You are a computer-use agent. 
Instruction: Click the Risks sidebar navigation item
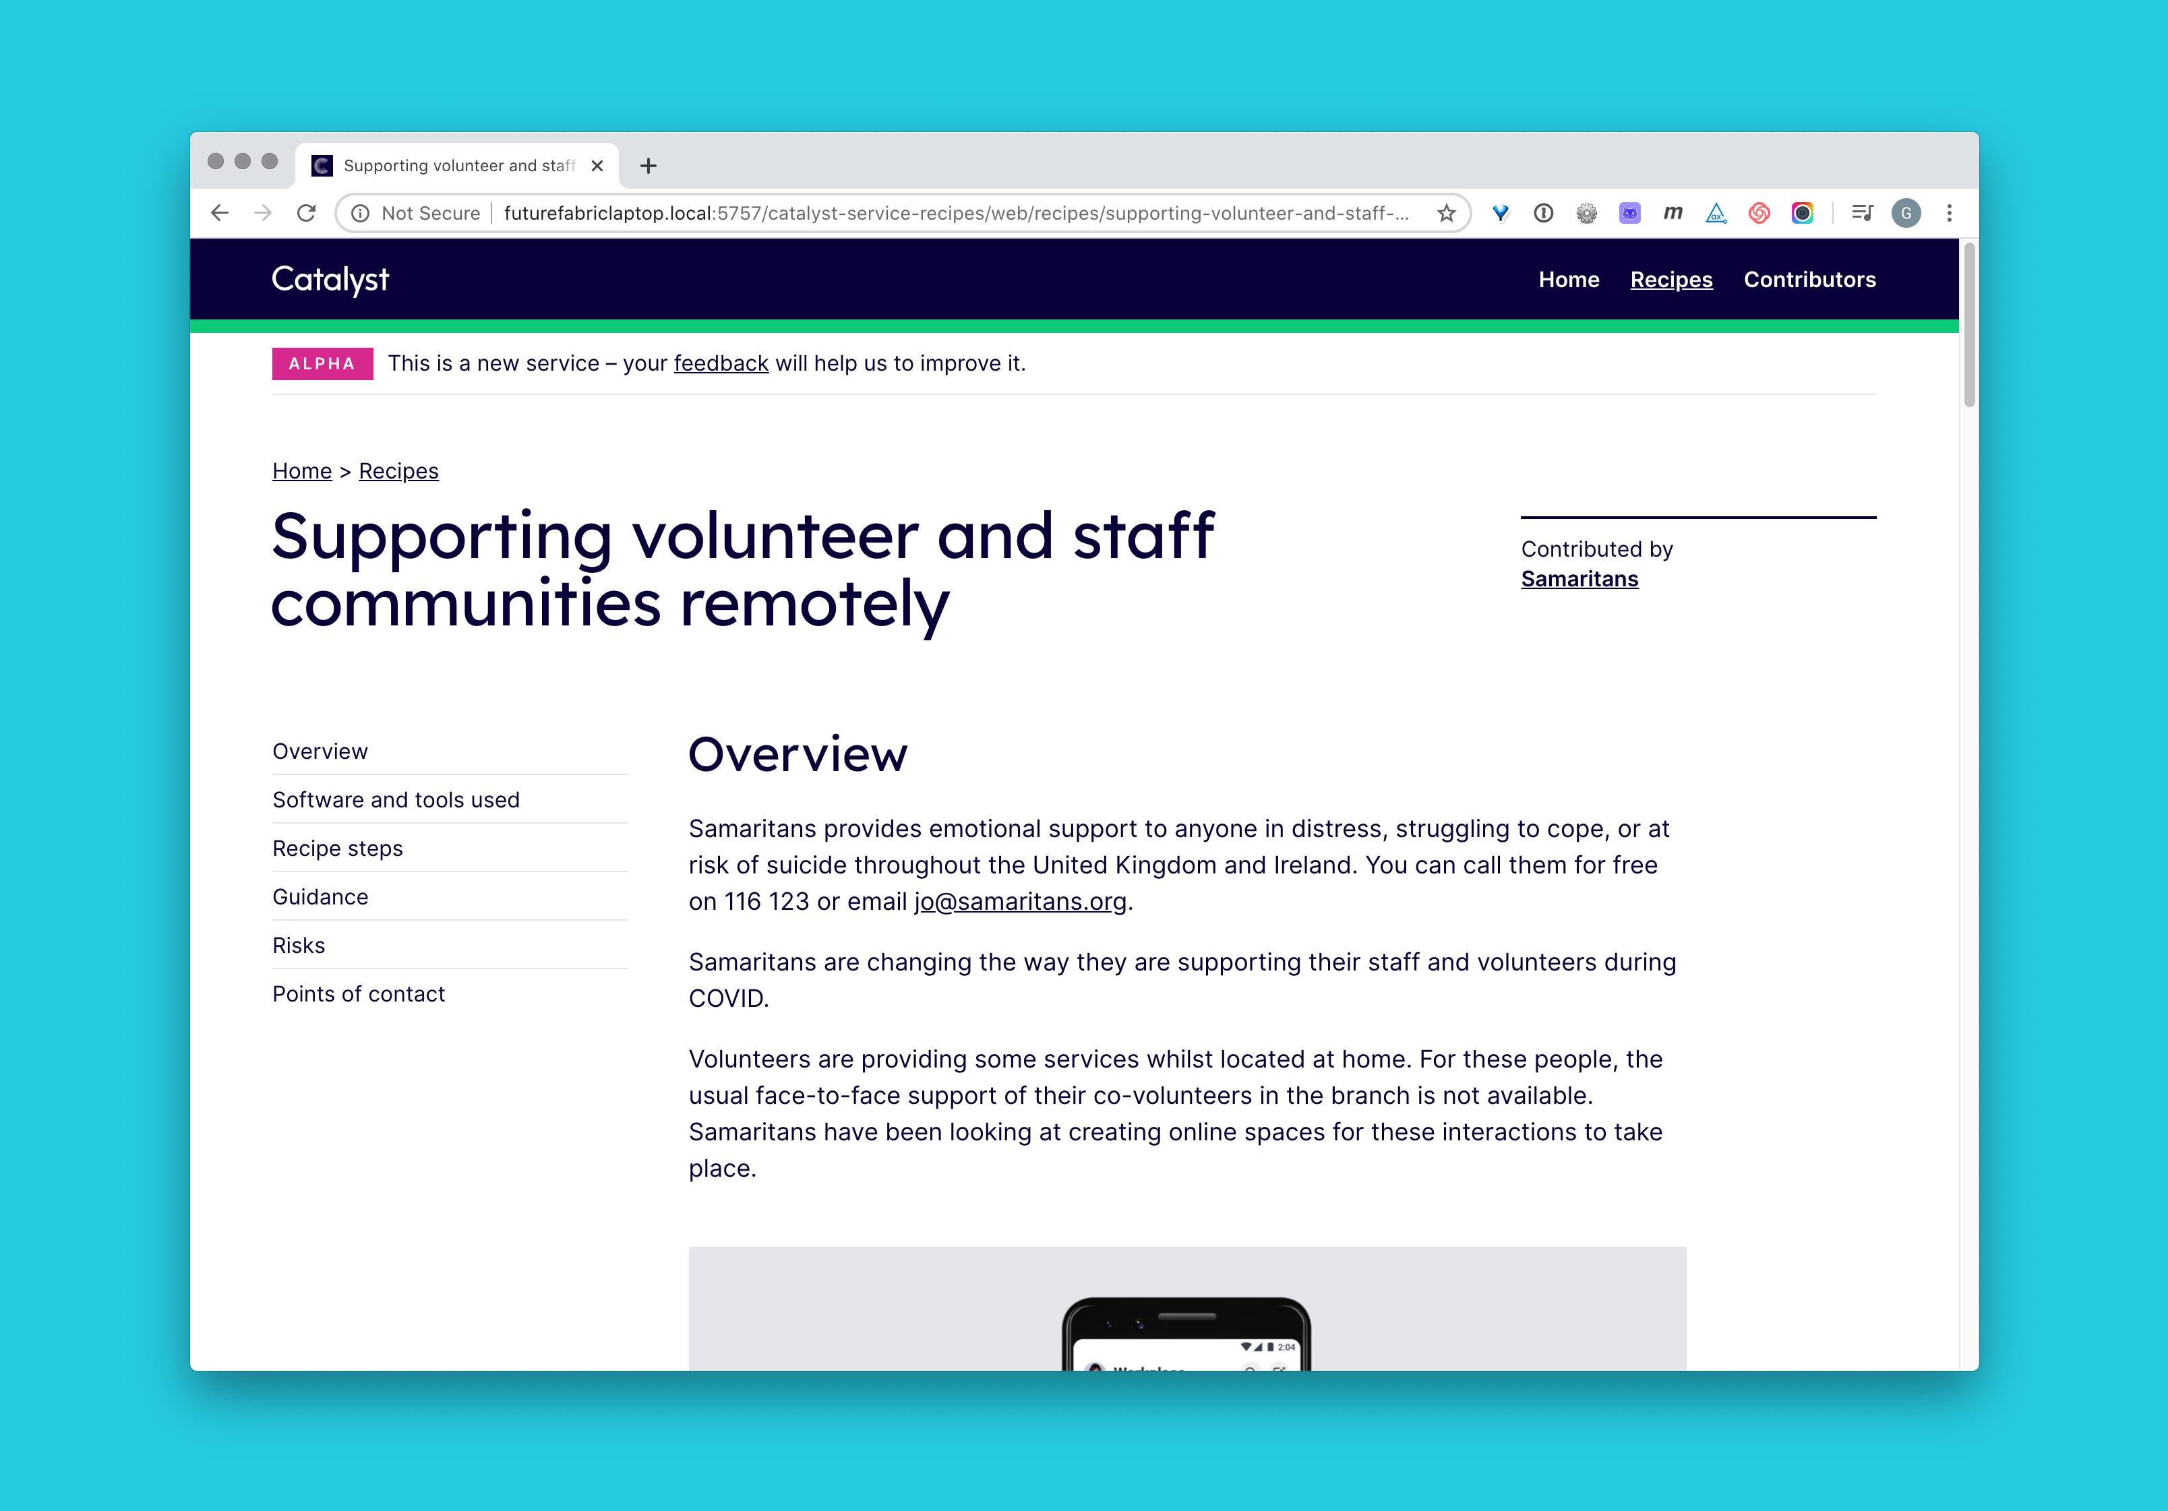(297, 944)
